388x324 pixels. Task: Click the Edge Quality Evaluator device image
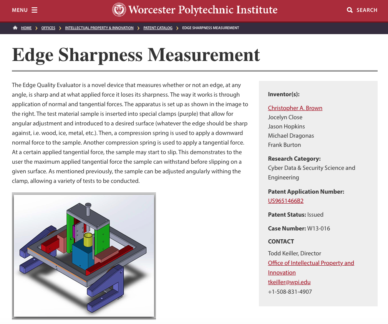(84, 256)
